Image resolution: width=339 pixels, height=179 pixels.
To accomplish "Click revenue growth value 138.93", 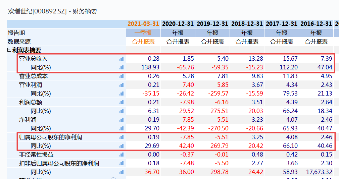I will pos(150,67).
